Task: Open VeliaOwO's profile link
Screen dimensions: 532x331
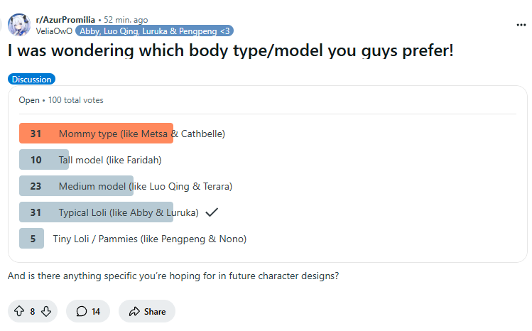Action: (54, 31)
